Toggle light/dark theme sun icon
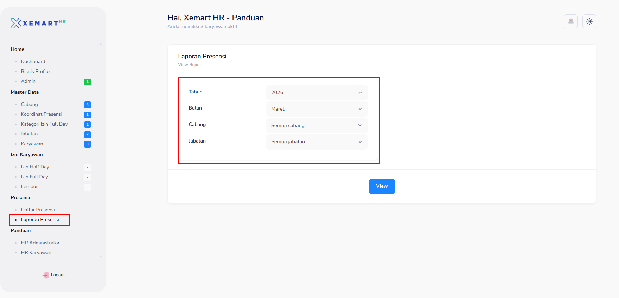The height and width of the screenshot is (298, 619). coord(589,21)
